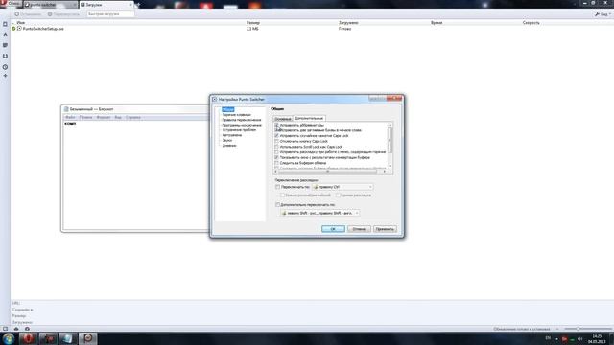Image resolution: width=614 pixels, height=345 pixels.
Task: Click the options list horizontal scrollbar
Action: point(329,172)
